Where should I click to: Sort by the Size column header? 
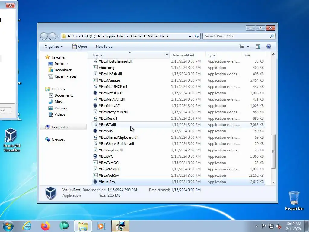(254, 55)
